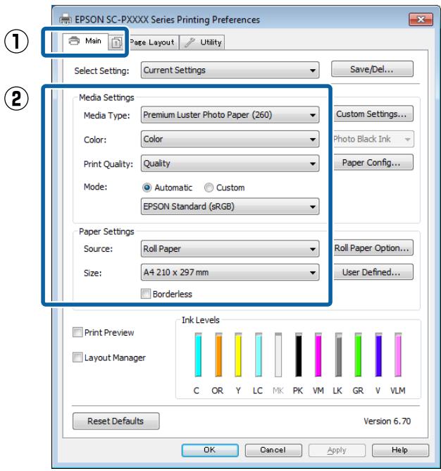Image resolution: width=441 pixels, height=471 pixels.
Task: Click the Ink Levels group label
Action: pos(201,320)
